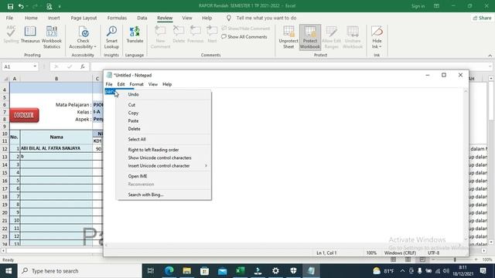Open Smart Lookup
Screen dimensions: 495x278
tap(111, 38)
